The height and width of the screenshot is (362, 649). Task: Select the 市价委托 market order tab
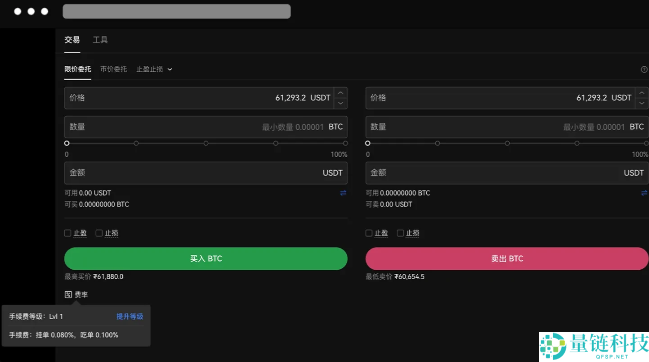point(113,69)
